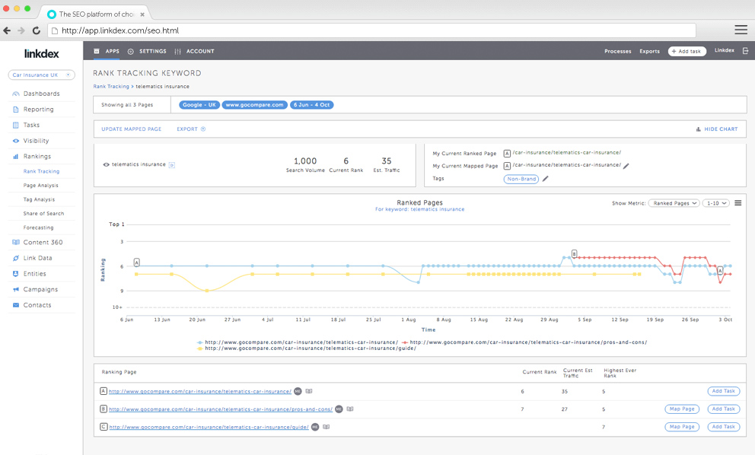Toggle the yellow guide legend entry
This screenshot has width=755, height=455.
point(307,348)
